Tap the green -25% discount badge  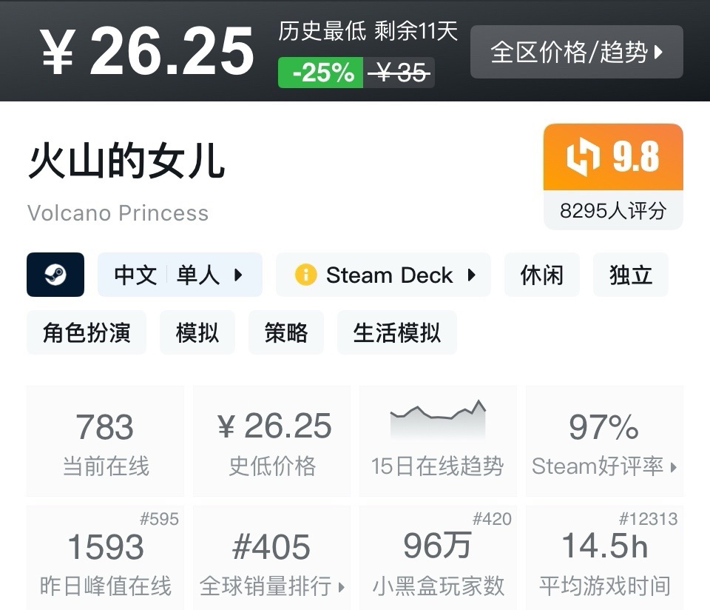pos(321,73)
